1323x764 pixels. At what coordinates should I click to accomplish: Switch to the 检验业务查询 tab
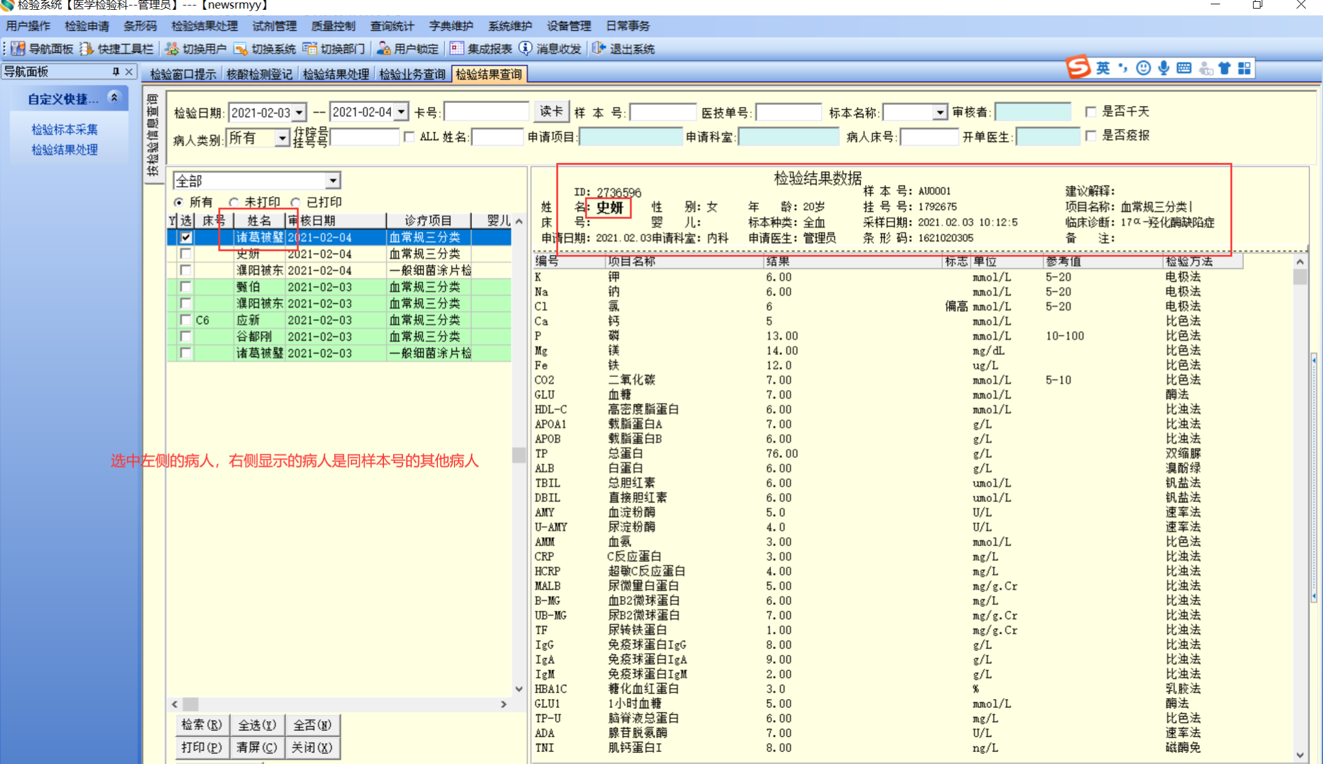tap(412, 74)
